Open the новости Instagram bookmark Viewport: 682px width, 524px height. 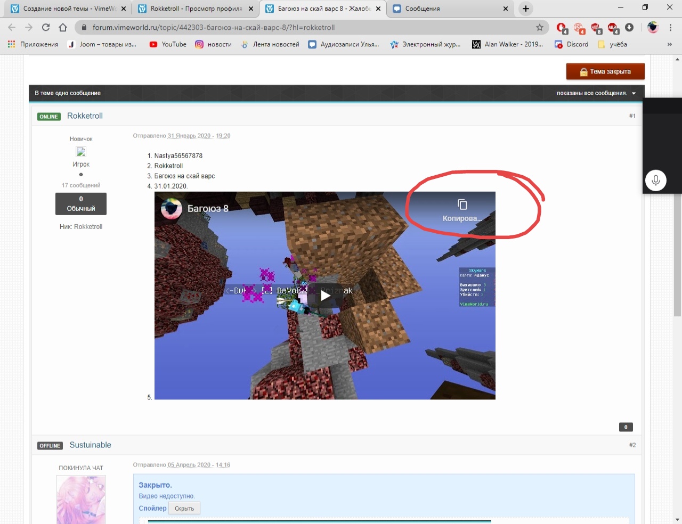[213, 44]
